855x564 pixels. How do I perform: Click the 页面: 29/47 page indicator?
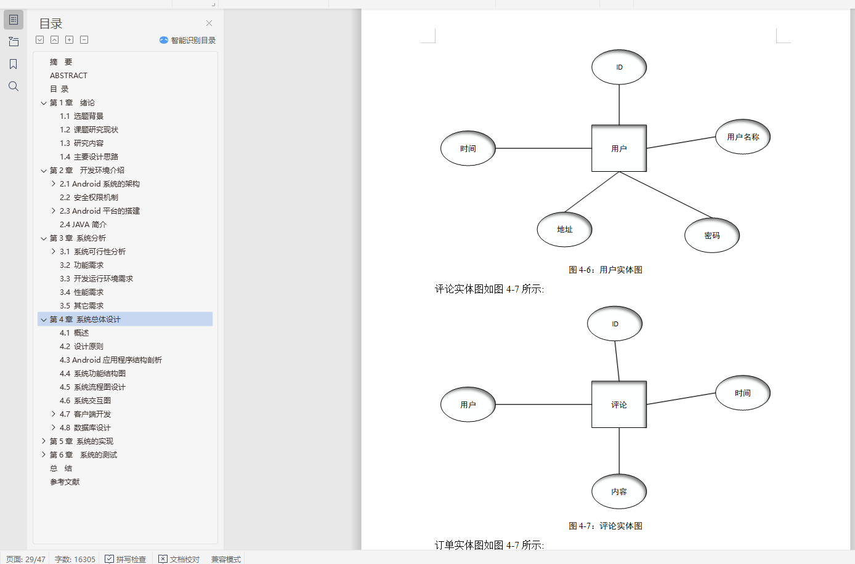26,559
